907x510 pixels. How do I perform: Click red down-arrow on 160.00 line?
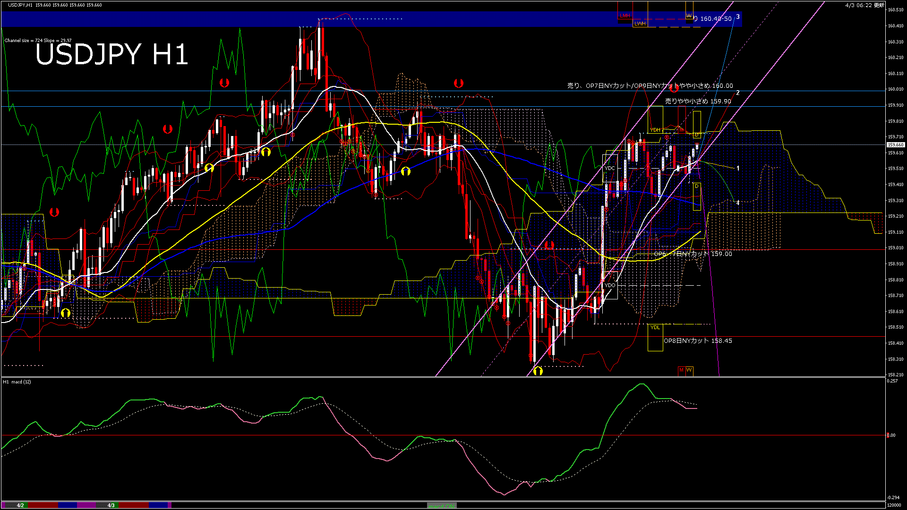[x=674, y=88]
